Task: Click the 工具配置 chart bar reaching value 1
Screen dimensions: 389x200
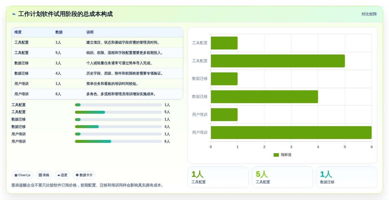Action: [224, 43]
